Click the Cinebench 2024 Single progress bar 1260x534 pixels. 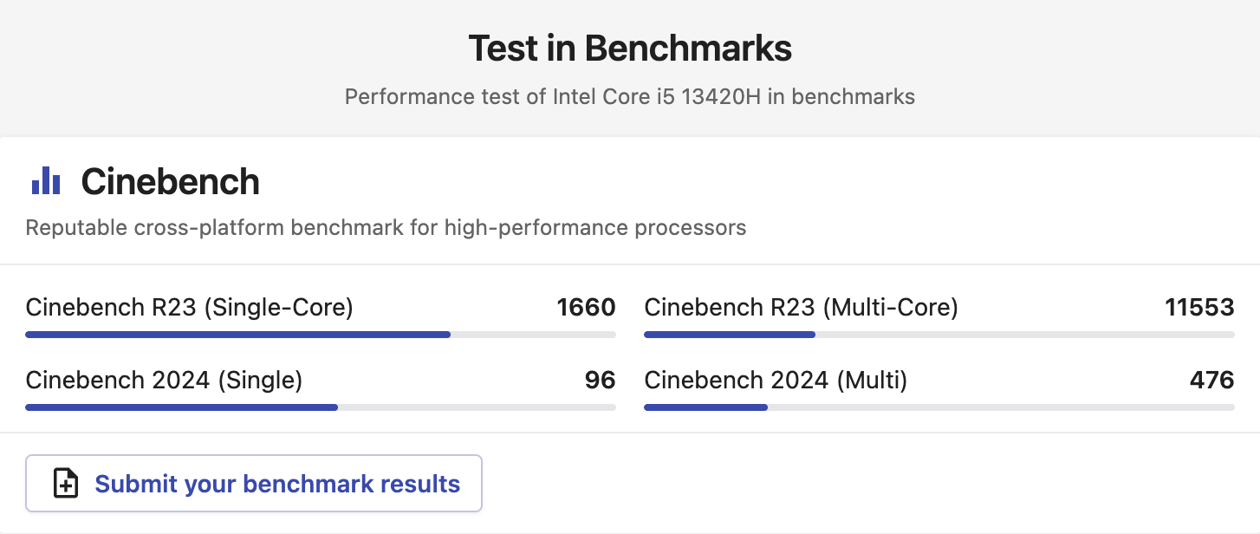coord(321,407)
